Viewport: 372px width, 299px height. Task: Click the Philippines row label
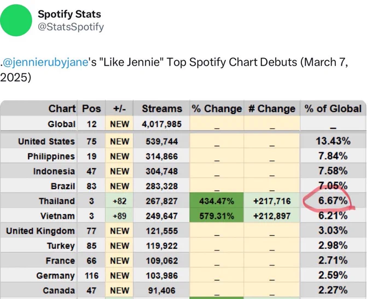51,157
